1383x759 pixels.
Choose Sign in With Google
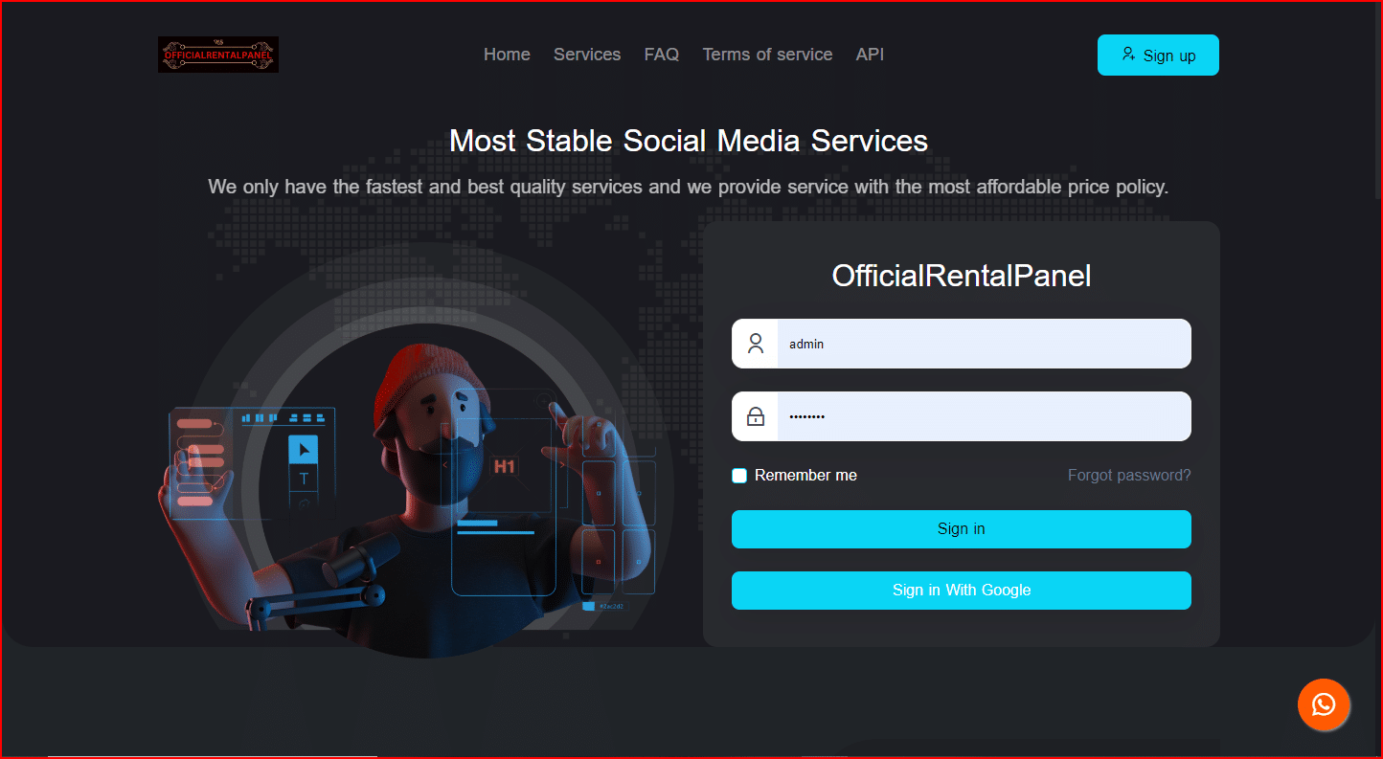961,591
